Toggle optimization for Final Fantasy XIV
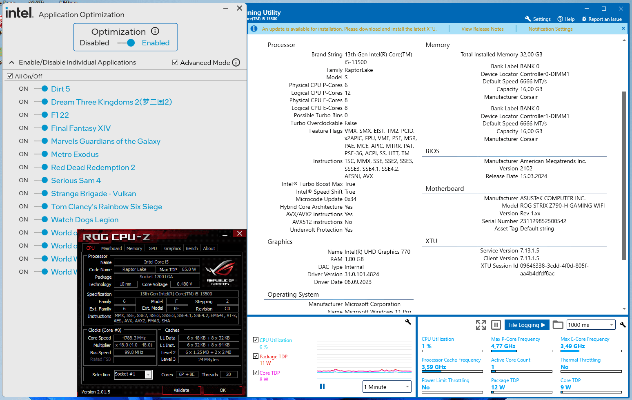The width and height of the screenshot is (632, 400). point(41,128)
